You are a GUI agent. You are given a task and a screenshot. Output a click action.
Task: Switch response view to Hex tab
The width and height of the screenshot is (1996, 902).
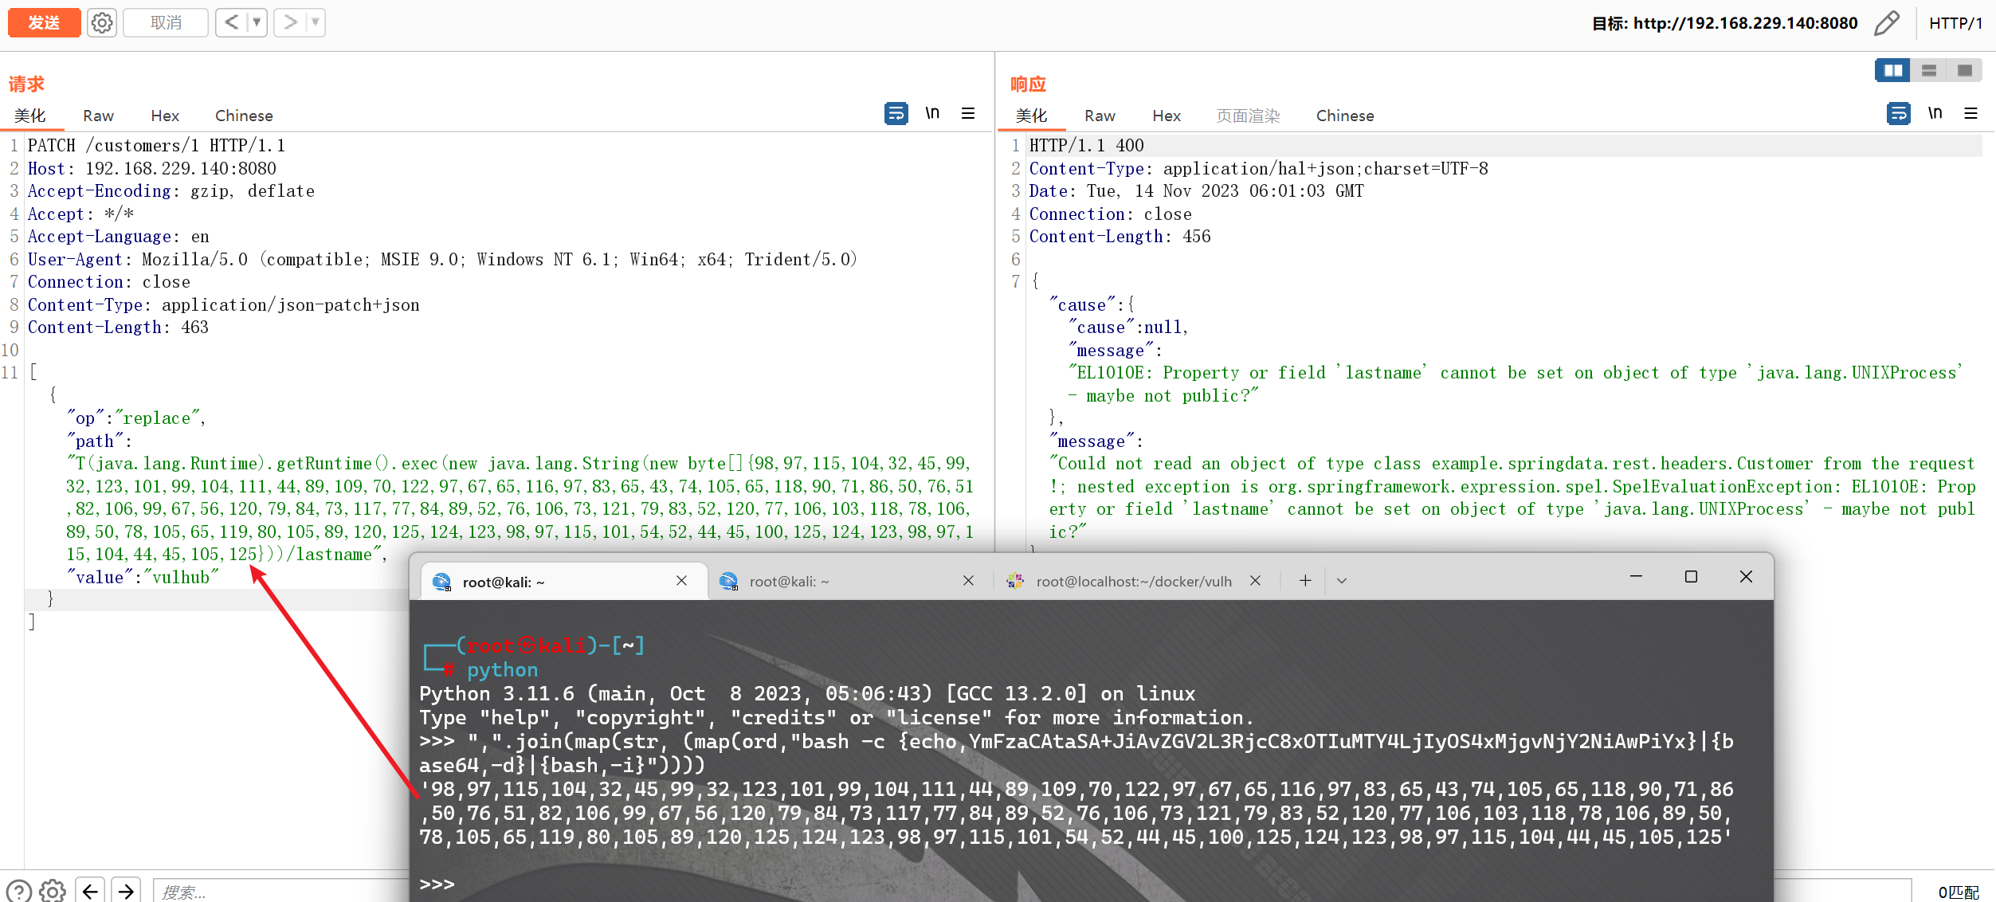tap(1167, 116)
